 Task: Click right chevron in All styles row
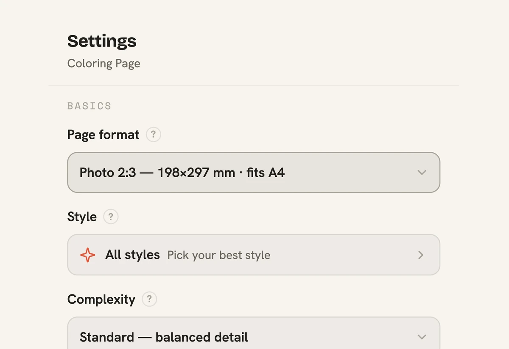tap(421, 255)
